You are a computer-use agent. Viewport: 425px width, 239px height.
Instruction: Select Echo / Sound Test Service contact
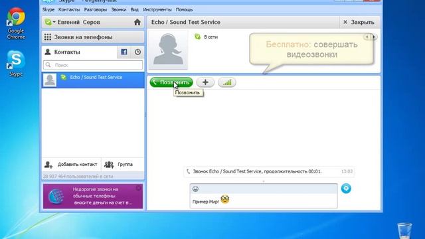point(93,80)
